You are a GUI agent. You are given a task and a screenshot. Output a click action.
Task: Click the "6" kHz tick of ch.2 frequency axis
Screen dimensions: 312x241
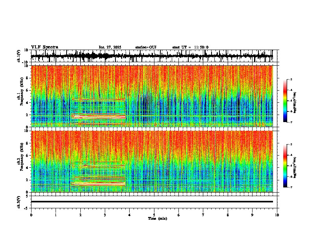(28, 156)
